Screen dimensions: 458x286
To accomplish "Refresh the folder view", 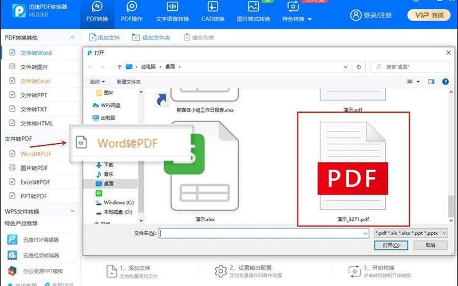I will point(359,67).
